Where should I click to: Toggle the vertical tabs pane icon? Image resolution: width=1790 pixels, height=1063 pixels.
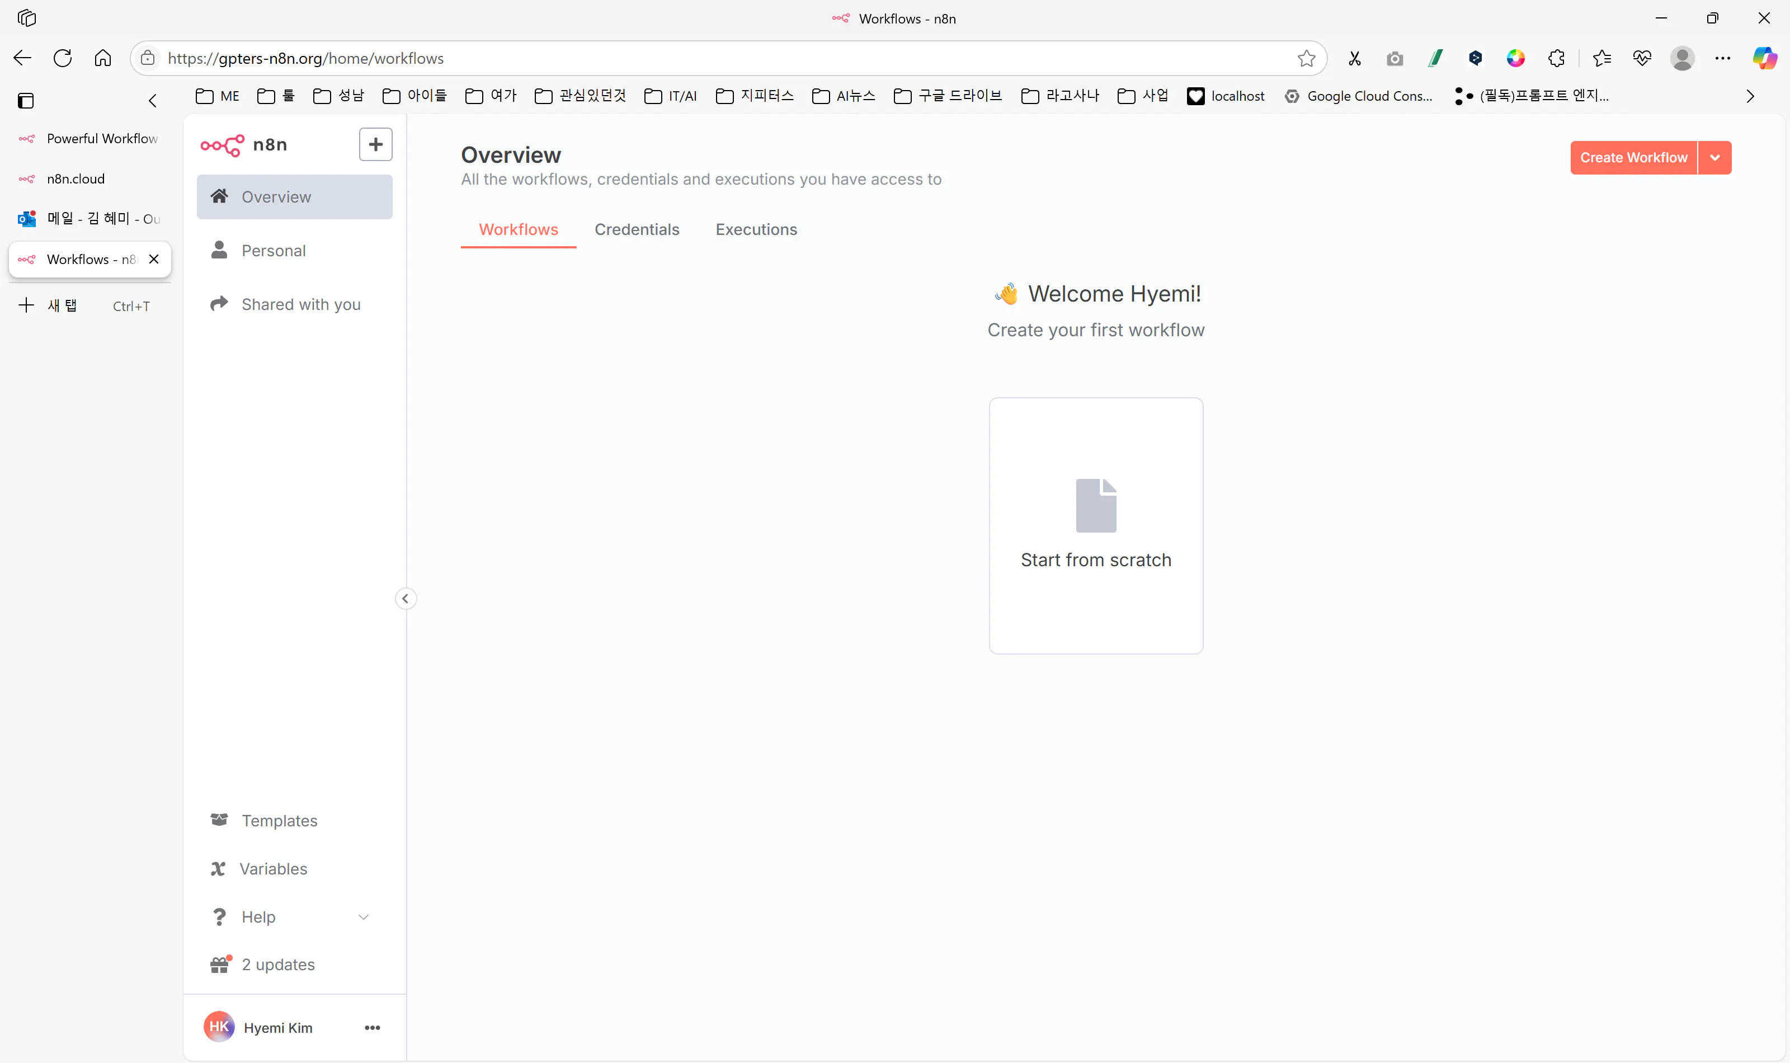tap(26, 101)
